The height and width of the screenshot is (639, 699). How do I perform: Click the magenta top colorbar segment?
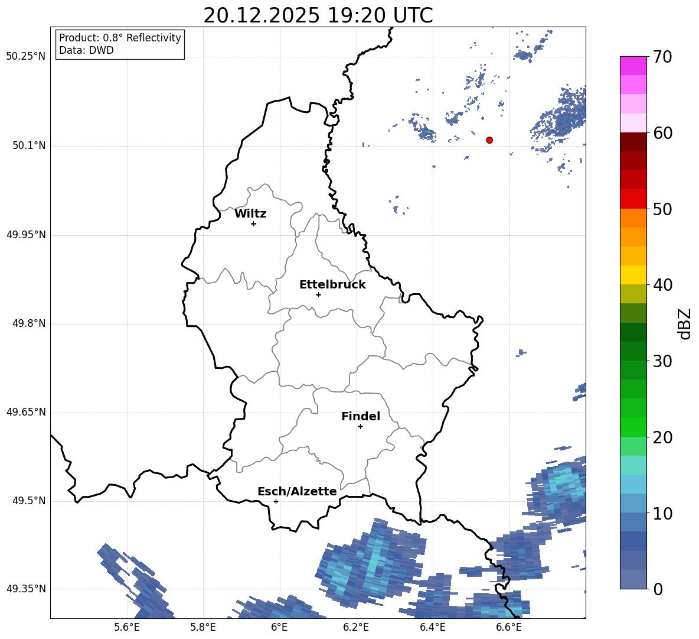(633, 66)
